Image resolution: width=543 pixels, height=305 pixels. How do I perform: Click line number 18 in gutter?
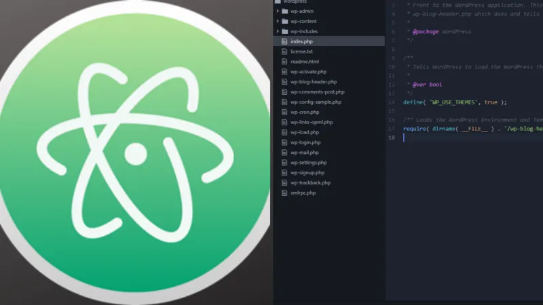pyautogui.click(x=392, y=138)
